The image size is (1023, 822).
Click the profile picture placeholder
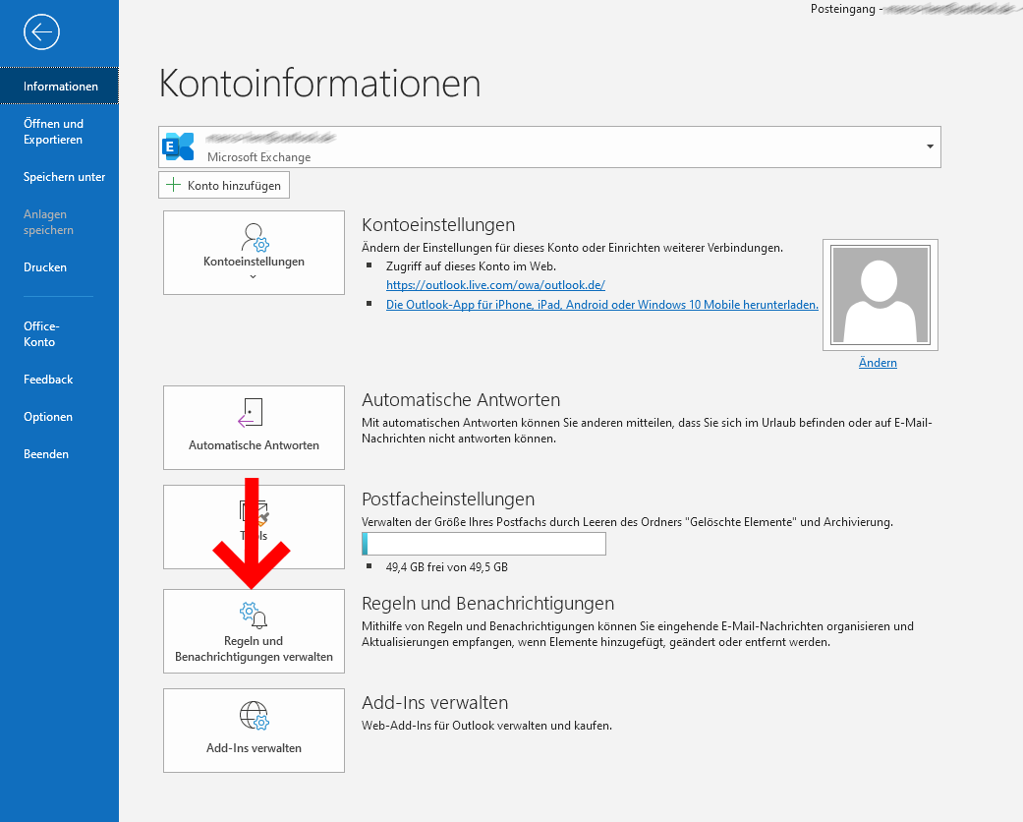pyautogui.click(x=881, y=294)
